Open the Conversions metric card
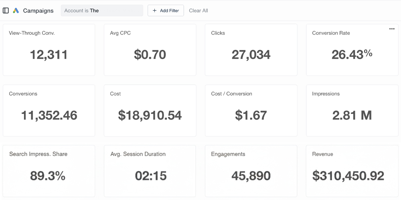 click(x=49, y=110)
